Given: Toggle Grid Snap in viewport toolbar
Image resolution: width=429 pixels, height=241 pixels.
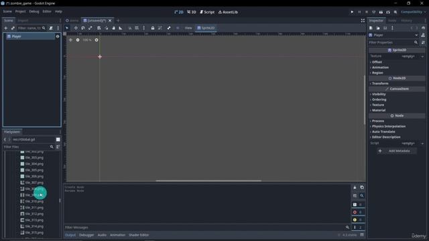Looking at the screenshot, I should click(x=137, y=28).
